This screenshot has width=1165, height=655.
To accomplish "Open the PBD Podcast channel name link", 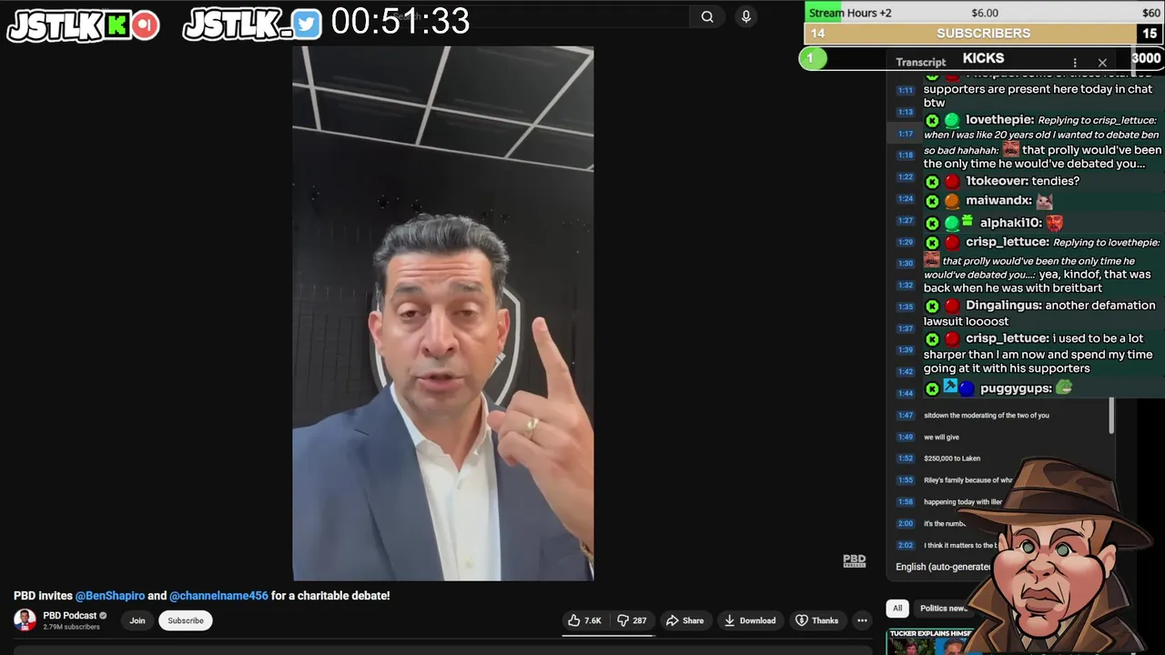I will click(x=69, y=616).
